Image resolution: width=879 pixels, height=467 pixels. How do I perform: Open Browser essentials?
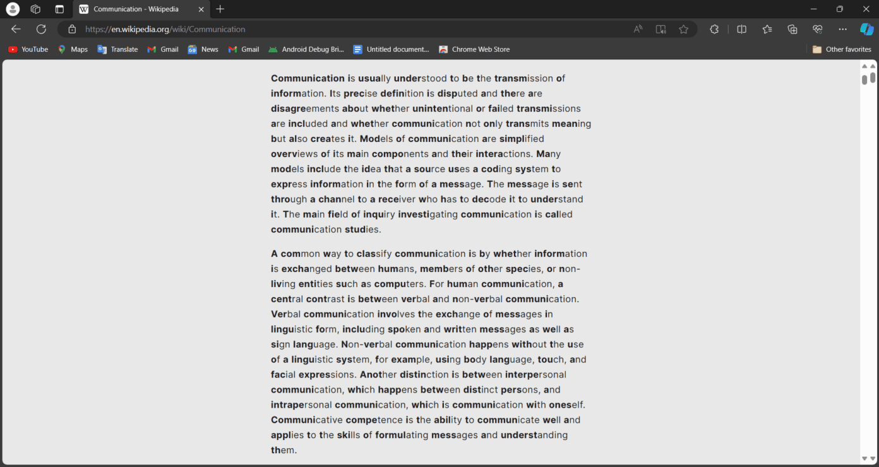click(817, 28)
